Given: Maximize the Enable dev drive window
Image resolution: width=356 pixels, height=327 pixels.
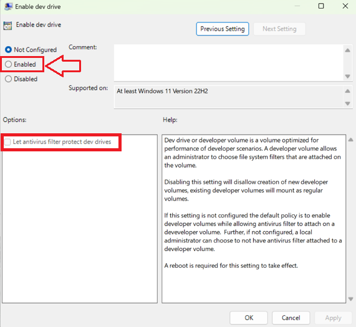Looking at the screenshot, I should (x=321, y=6).
